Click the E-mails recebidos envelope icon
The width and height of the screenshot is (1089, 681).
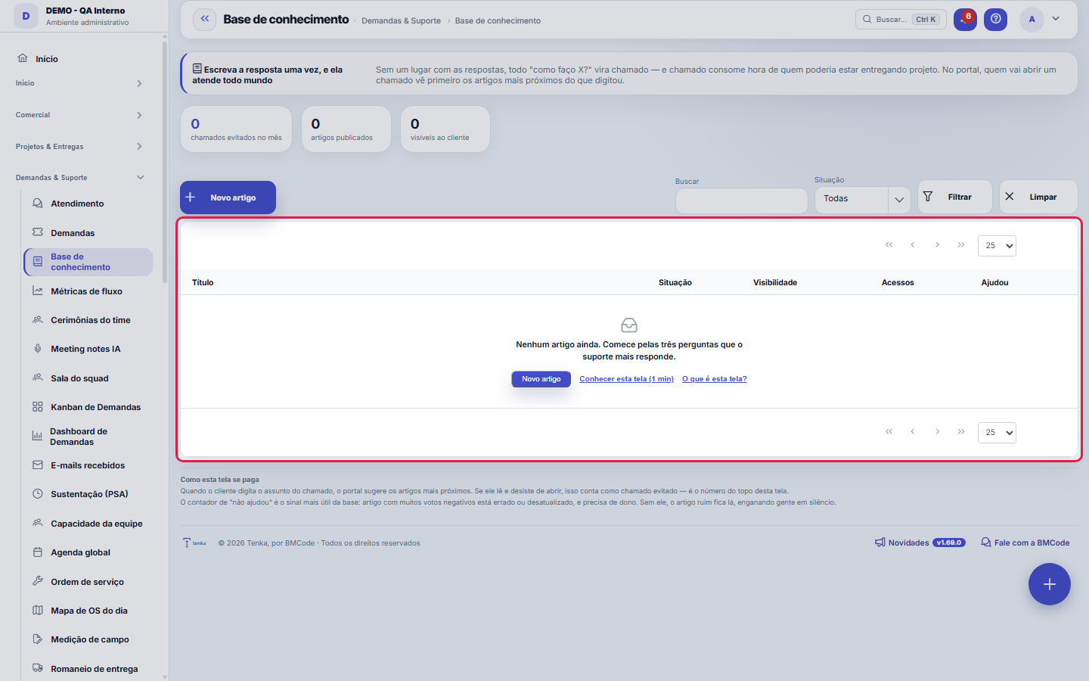point(38,465)
